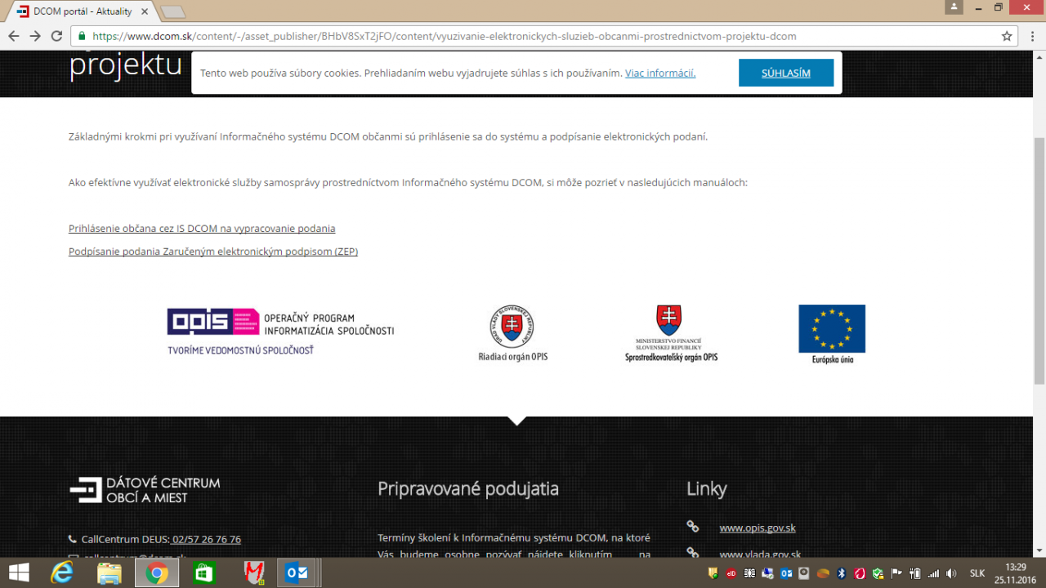
Task: Reload the current page
Action: (x=56, y=36)
